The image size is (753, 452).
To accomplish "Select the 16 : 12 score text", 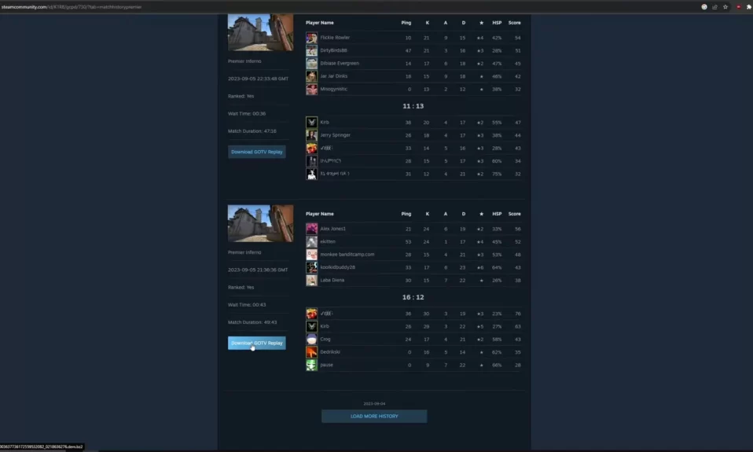I will (413, 297).
